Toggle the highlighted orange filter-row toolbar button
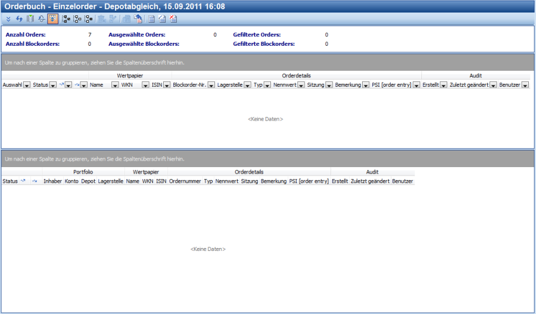 click(x=53, y=18)
